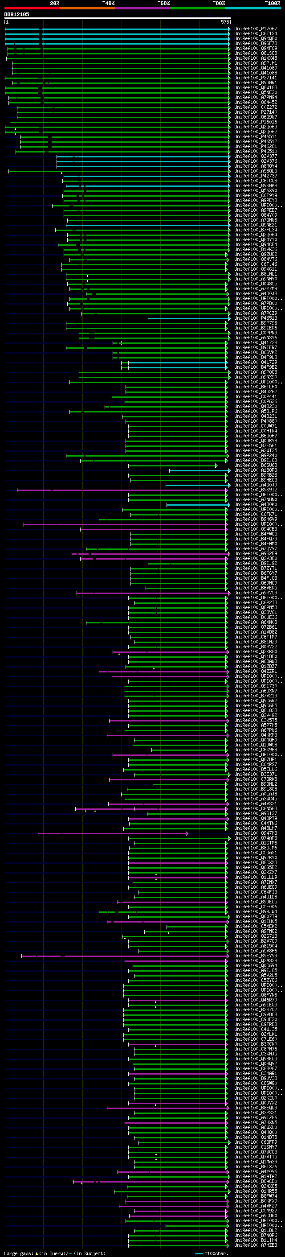Select the UniRef100_B4F9E2 label

256,367
